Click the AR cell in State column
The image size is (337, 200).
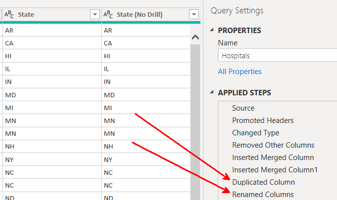52,30
